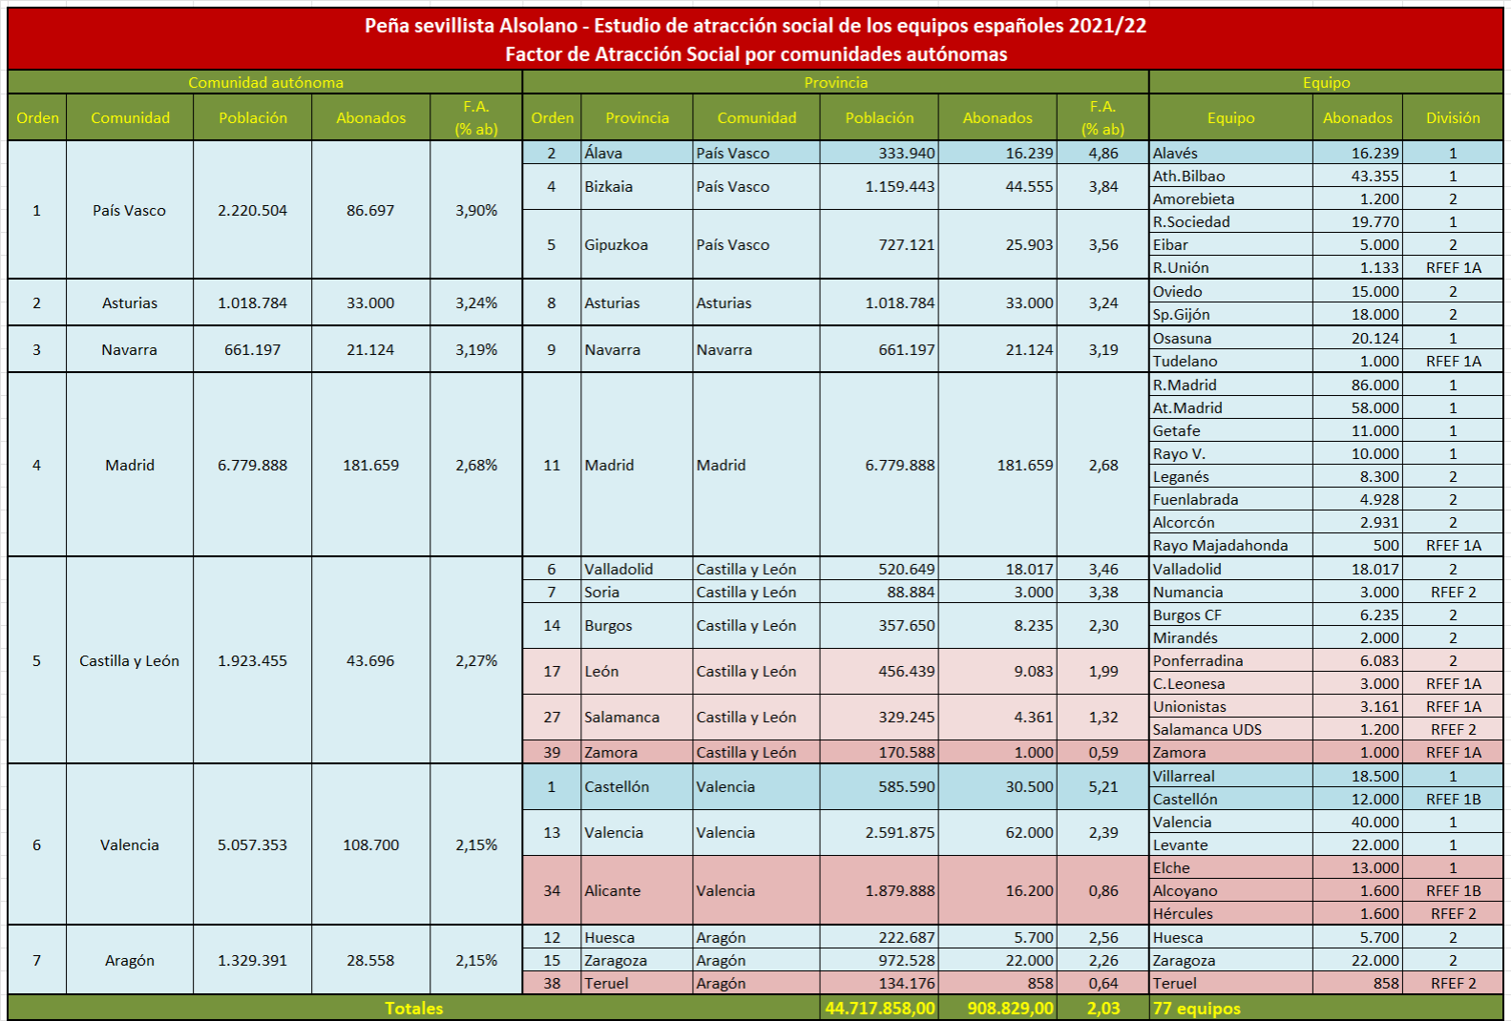The image size is (1511, 1021).
Task: Click the team cell 'Amorebieta'
Action: pyautogui.click(x=1231, y=198)
